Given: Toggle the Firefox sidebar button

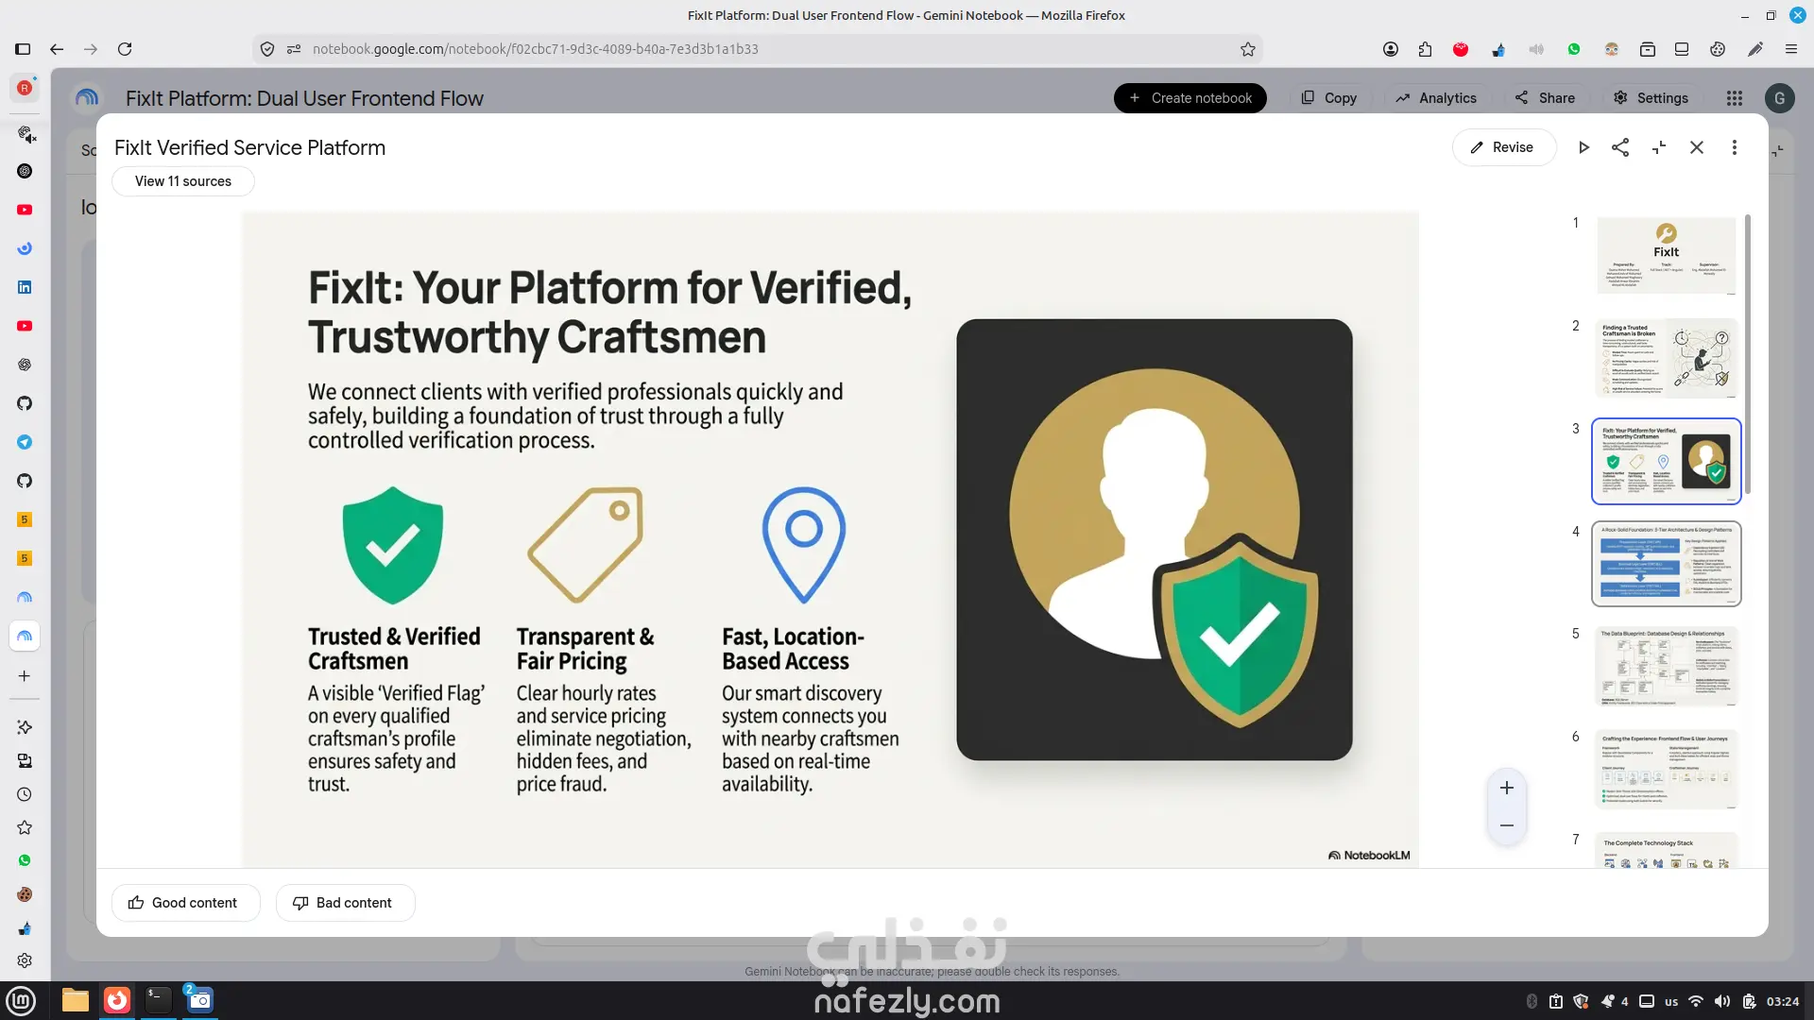Looking at the screenshot, I should pyautogui.click(x=23, y=49).
